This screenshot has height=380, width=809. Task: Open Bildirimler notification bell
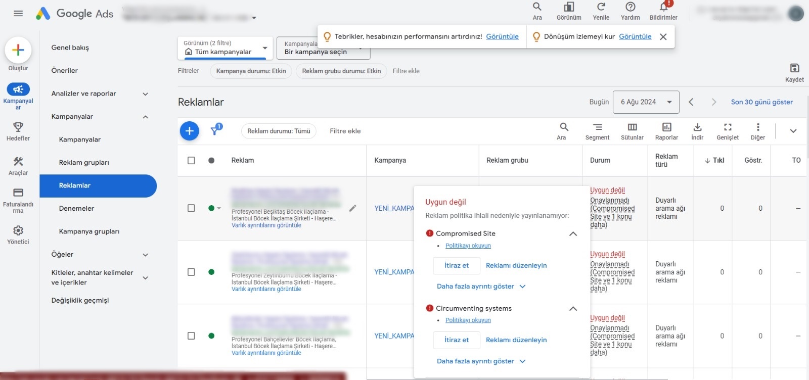pyautogui.click(x=663, y=8)
